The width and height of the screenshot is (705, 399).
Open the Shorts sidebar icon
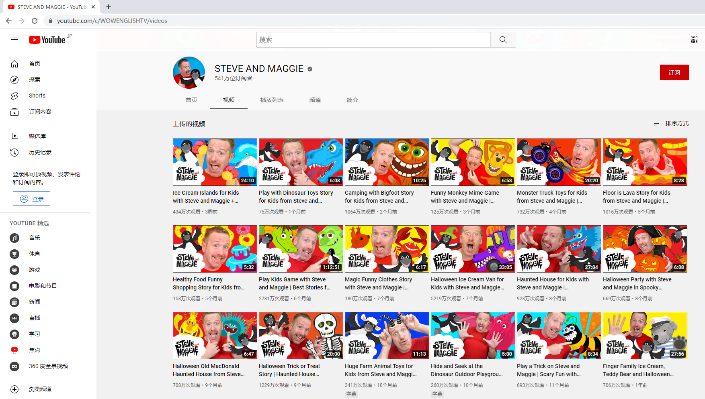coord(14,96)
